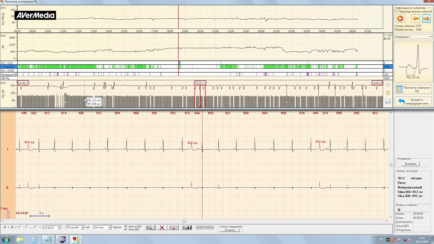Click the ECG scroll-left arrow
The width and height of the screenshot is (434, 244).
pos(2,221)
